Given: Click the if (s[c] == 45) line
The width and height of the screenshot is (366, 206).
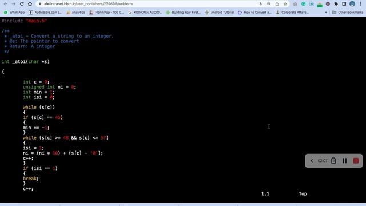Looking at the screenshot, I should pyautogui.click(x=43, y=117).
